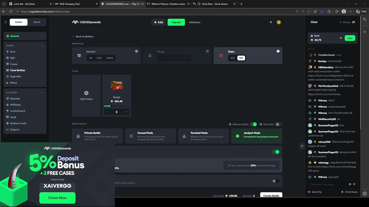Screen dimensions: 369x207
Task: Open the browser tab list dropdown arrow
Action: [x=4, y=4]
